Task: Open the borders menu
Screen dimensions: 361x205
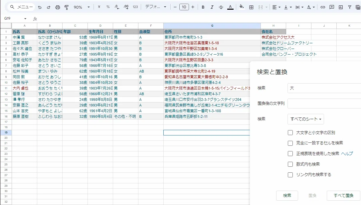Action: click(251, 7)
